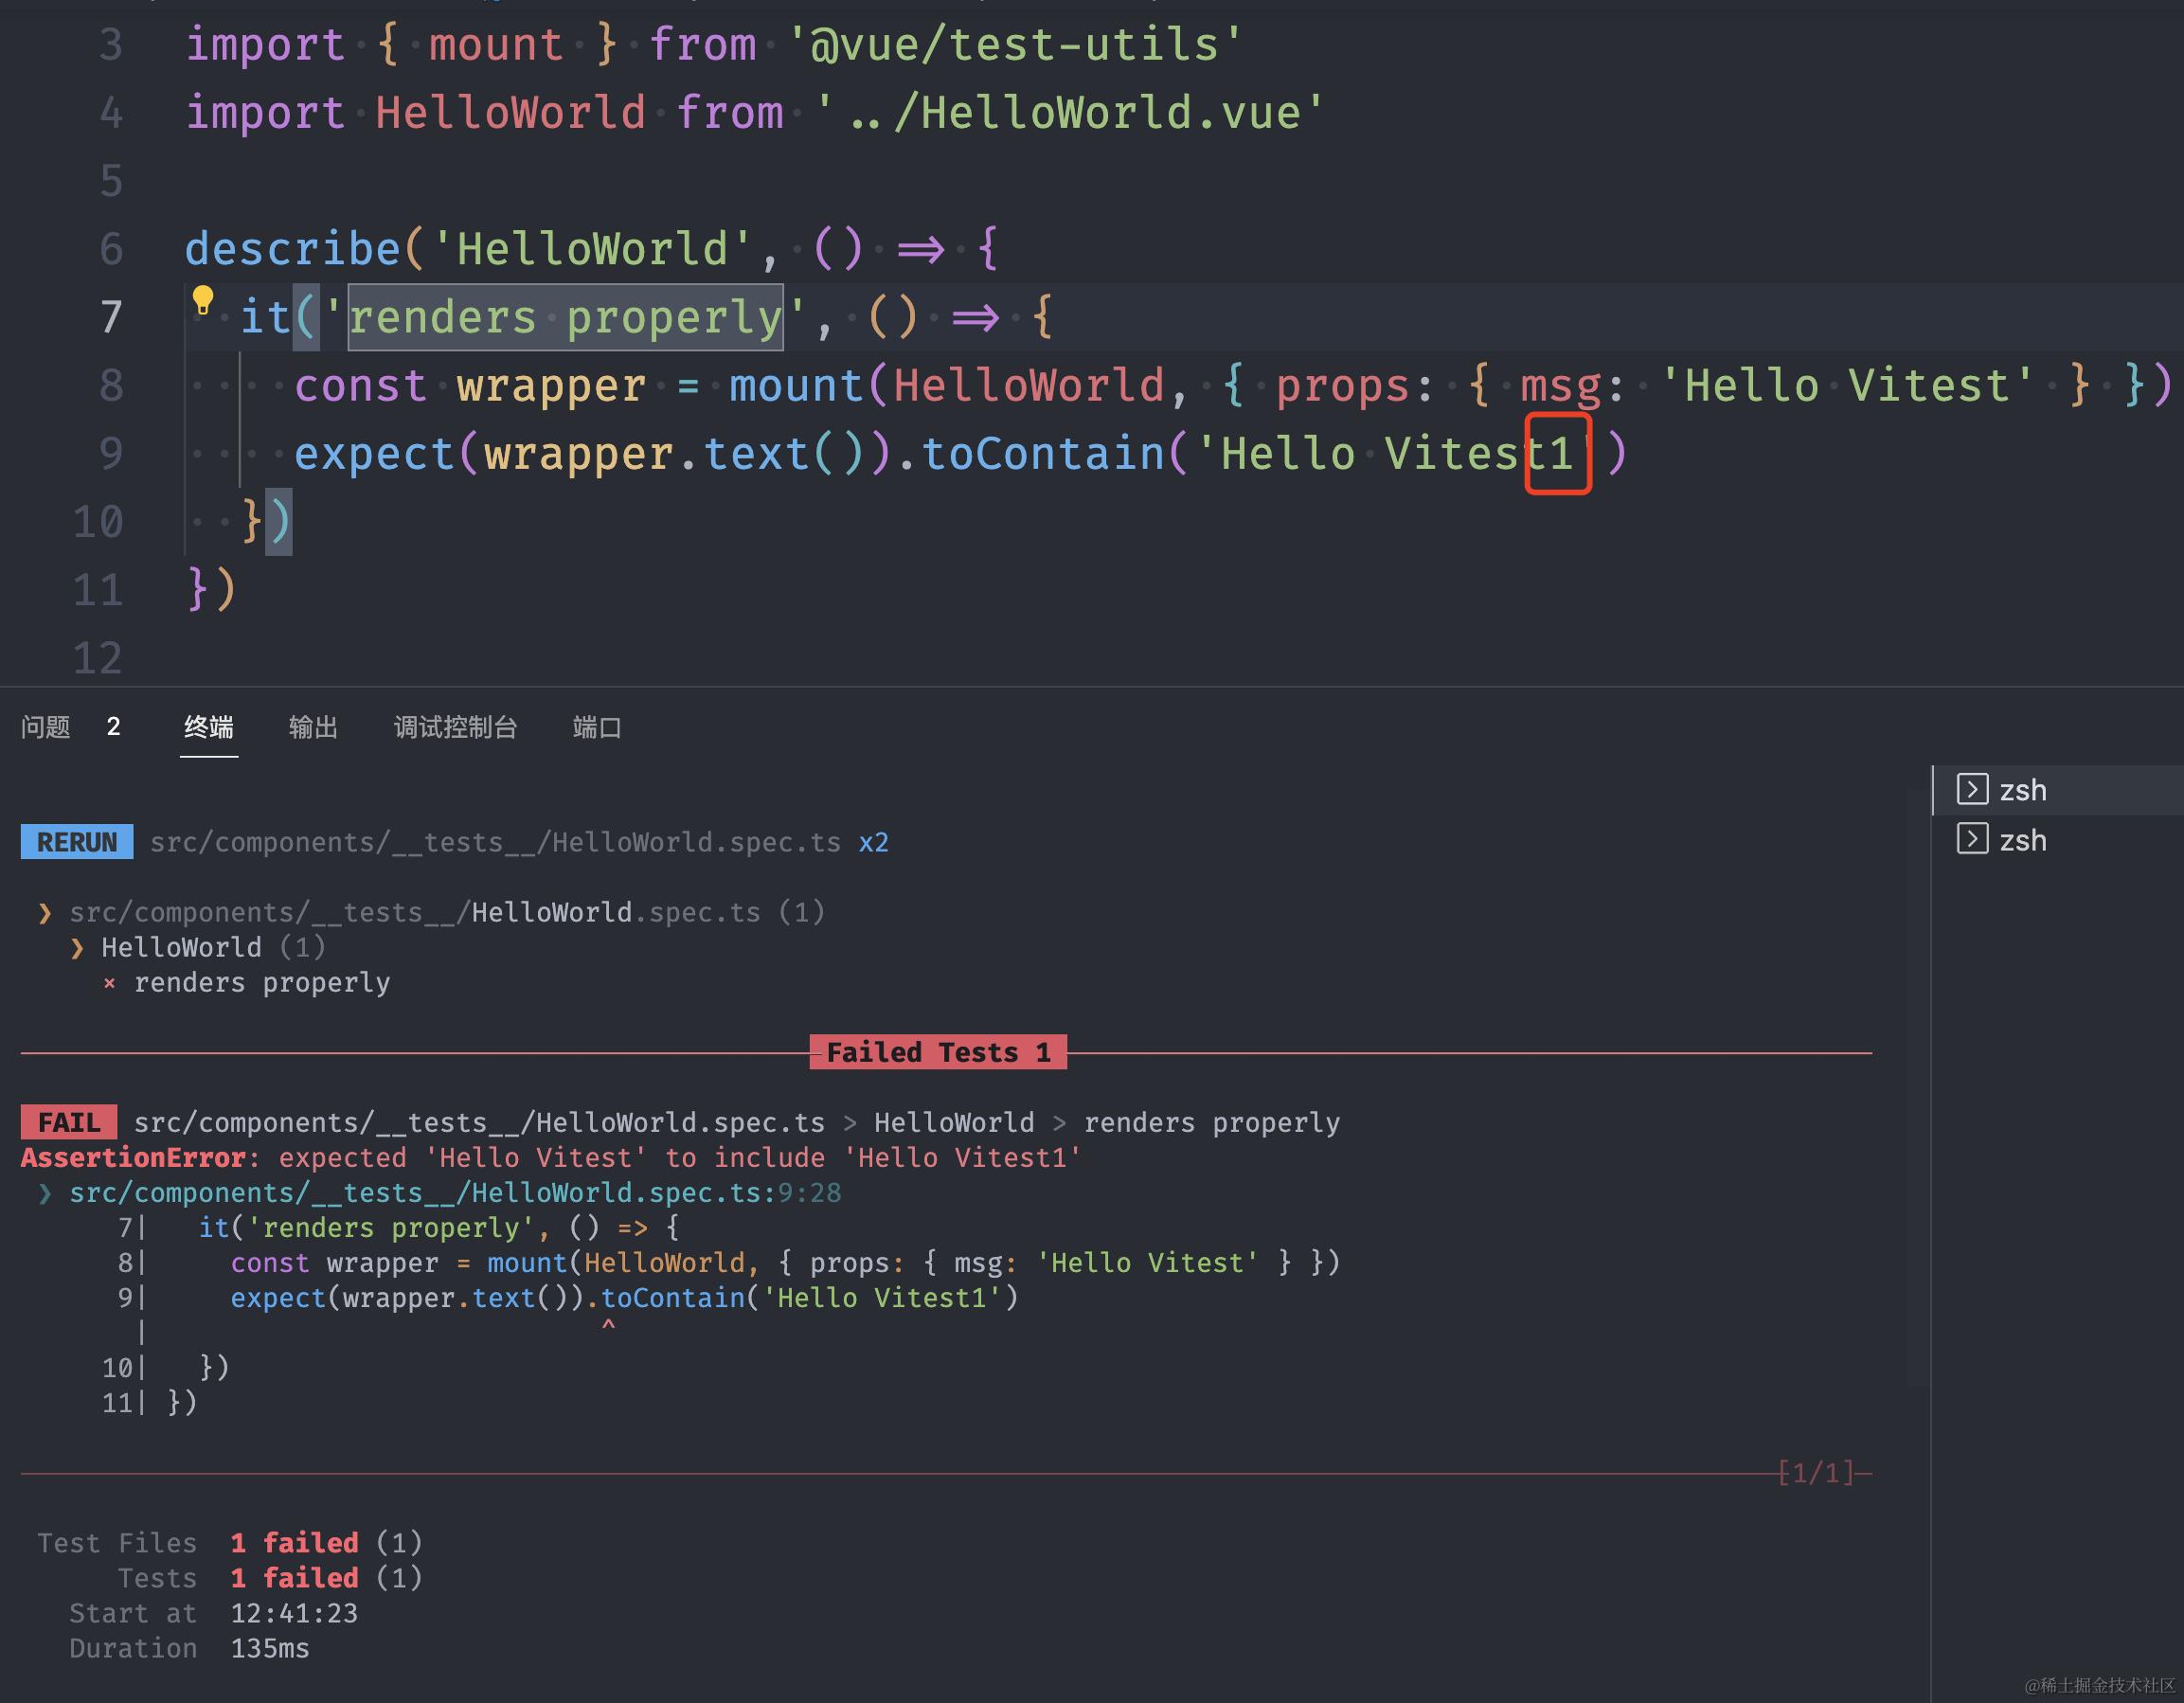
Task: Open HelloWorld.spec.ts:9:28 link in terminal
Action: pyautogui.click(x=455, y=1193)
